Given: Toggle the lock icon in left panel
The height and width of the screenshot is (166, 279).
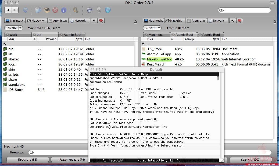Looking at the screenshot, I should [135, 21].
